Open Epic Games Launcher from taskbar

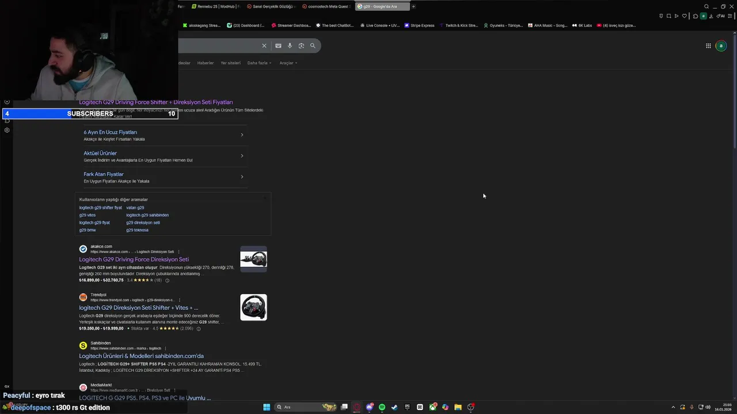coord(407,407)
